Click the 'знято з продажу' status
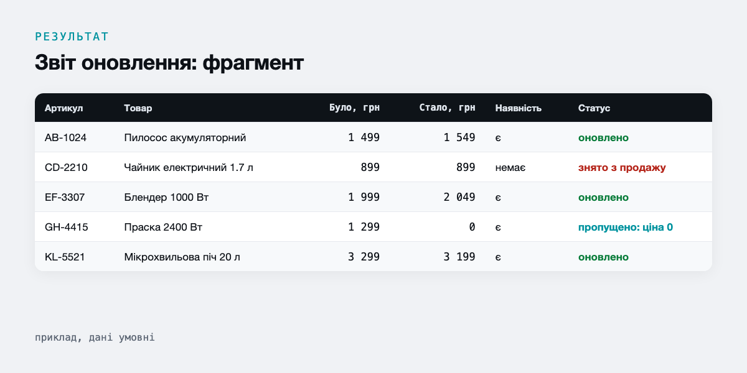The width and height of the screenshot is (747, 373). tap(622, 167)
